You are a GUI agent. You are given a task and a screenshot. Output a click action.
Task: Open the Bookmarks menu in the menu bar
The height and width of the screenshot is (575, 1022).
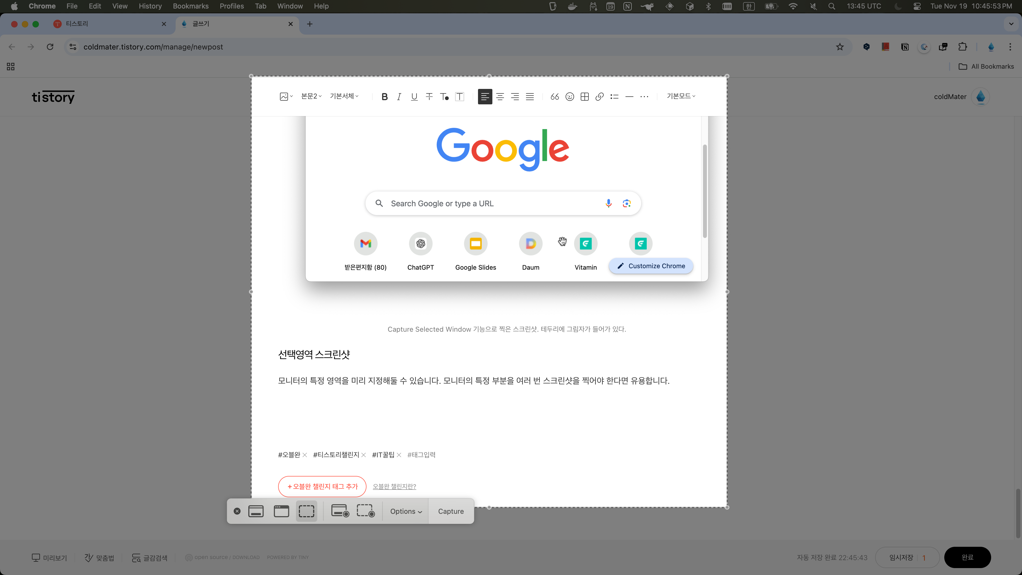pyautogui.click(x=191, y=6)
